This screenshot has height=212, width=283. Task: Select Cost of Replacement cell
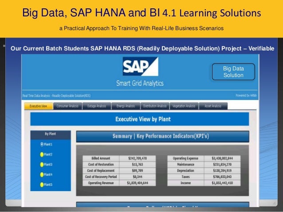[101, 170]
